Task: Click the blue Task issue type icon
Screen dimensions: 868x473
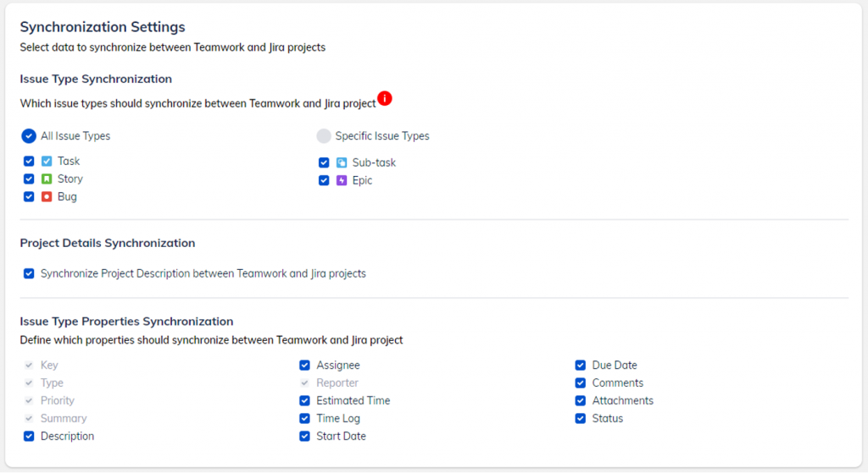Action: click(x=47, y=161)
